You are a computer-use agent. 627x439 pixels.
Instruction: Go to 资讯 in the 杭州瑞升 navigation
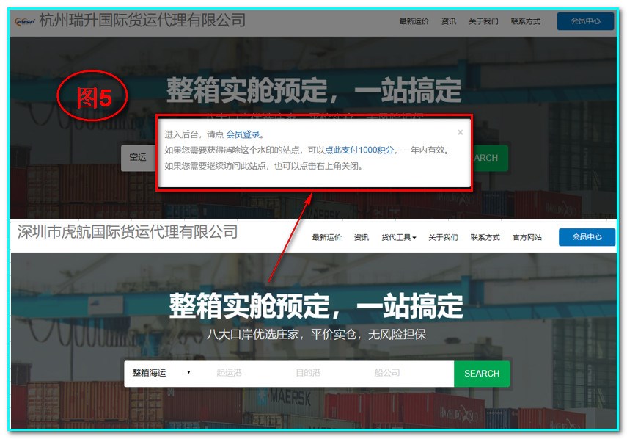pyautogui.click(x=449, y=21)
